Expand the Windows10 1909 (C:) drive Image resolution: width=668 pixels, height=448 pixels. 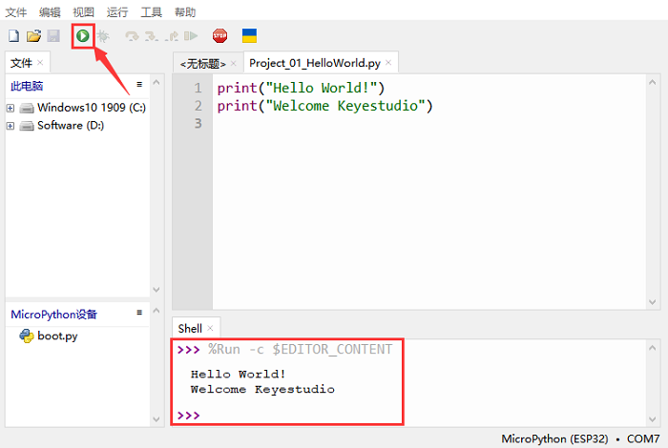[10, 108]
